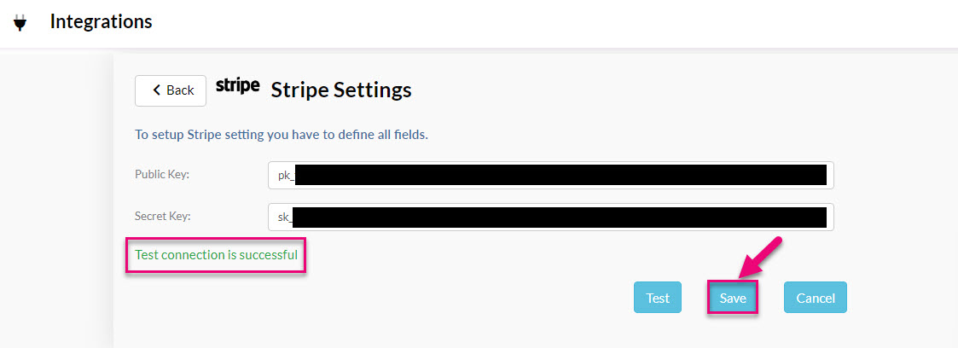
Task: Click the pink arrow pointing at Save
Action: point(759,258)
